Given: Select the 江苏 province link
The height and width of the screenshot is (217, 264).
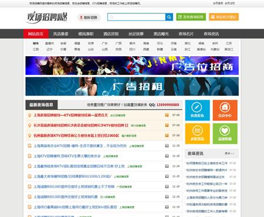Looking at the screenshot, I should (x=229, y=43).
